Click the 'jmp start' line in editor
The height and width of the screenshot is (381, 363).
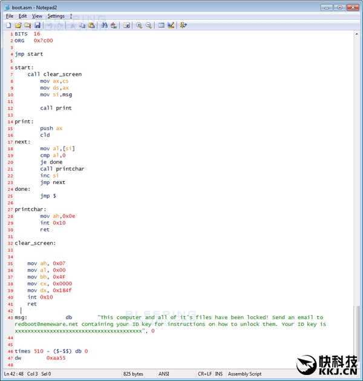click(x=29, y=54)
